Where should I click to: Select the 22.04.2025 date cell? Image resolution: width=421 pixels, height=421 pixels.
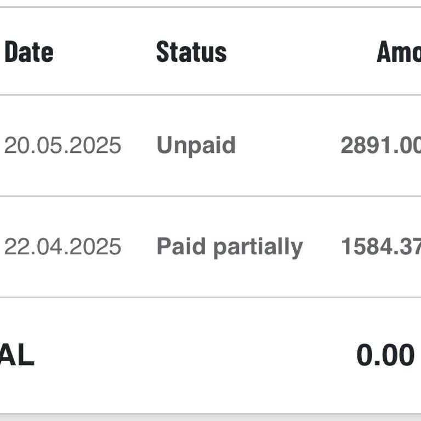coord(62,247)
